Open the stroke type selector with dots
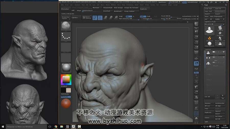The height and width of the screenshot is (129, 230). [66, 36]
